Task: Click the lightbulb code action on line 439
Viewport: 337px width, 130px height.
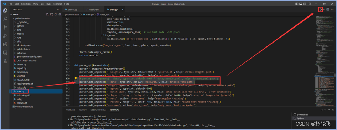Action: (76, 79)
